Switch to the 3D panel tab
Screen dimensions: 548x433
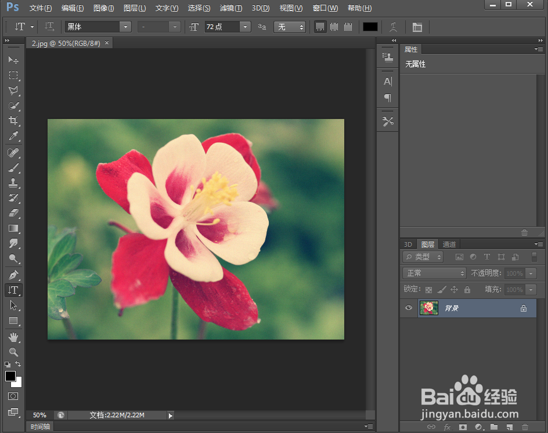coord(408,244)
